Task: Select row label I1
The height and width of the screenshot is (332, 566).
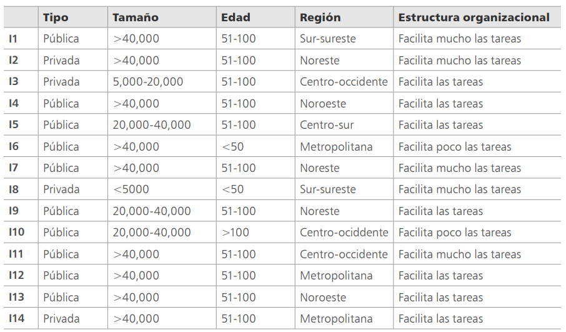Action: click(14, 39)
